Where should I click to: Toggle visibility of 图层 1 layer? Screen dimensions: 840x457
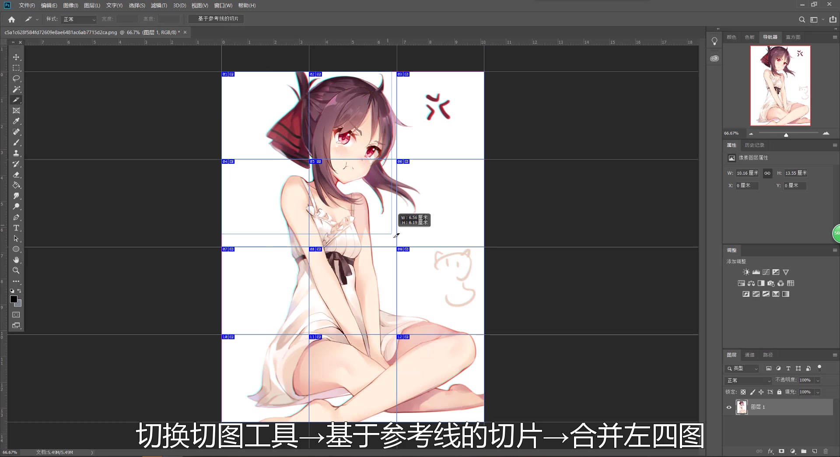click(729, 407)
